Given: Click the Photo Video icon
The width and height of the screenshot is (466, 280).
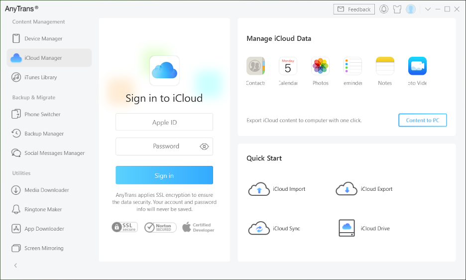Looking at the screenshot, I should coord(417,66).
